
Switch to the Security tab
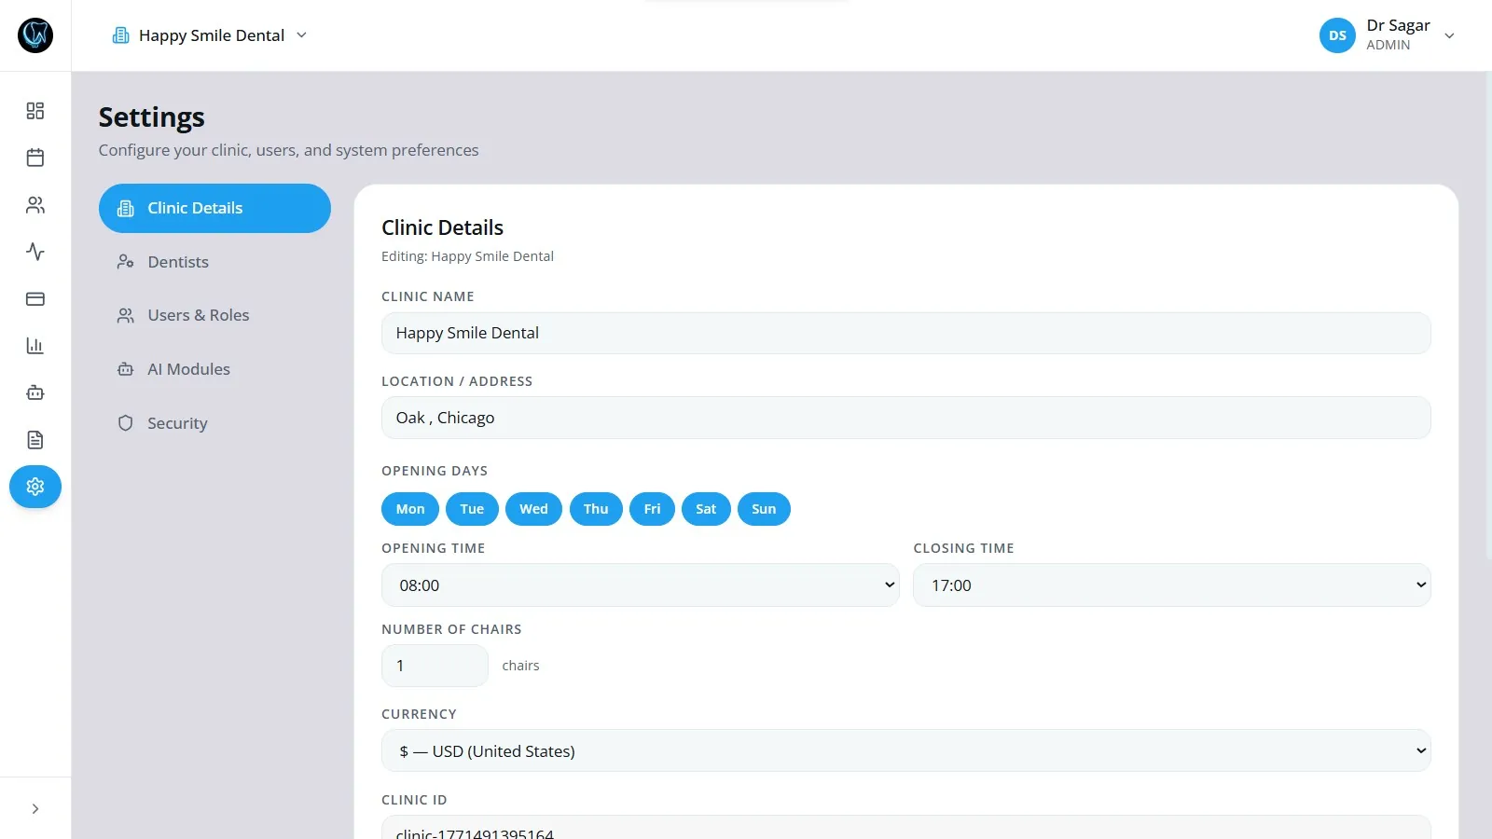point(214,423)
